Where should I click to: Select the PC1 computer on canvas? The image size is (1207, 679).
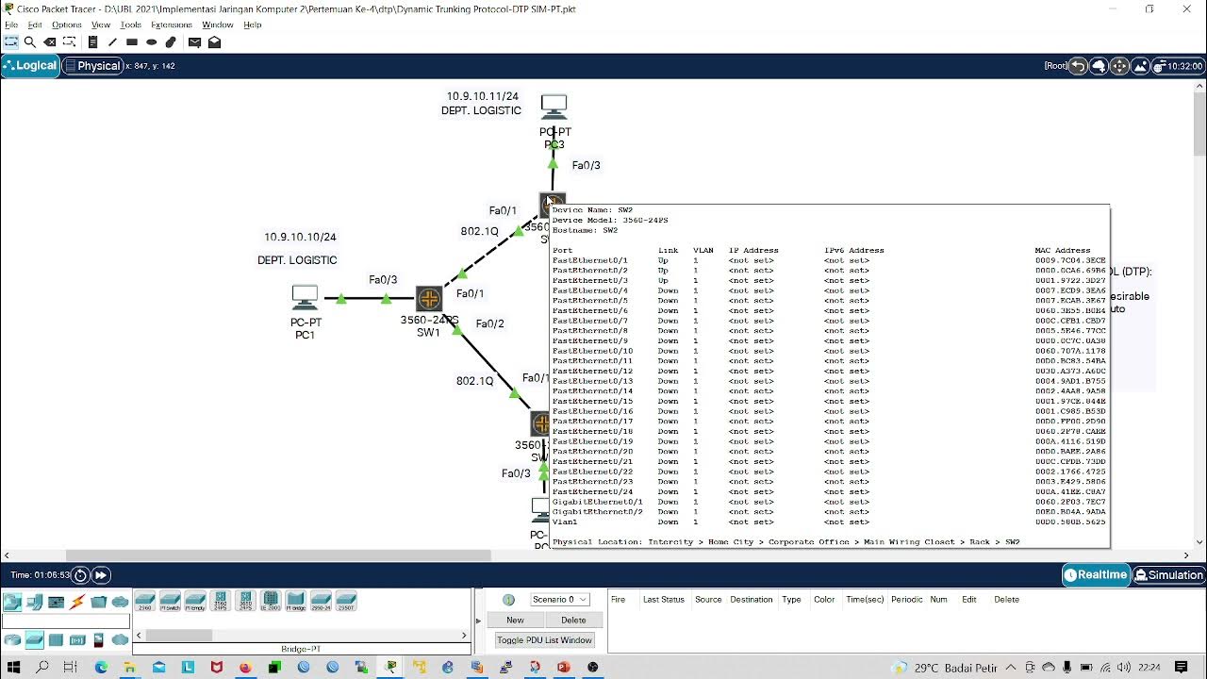(x=305, y=298)
